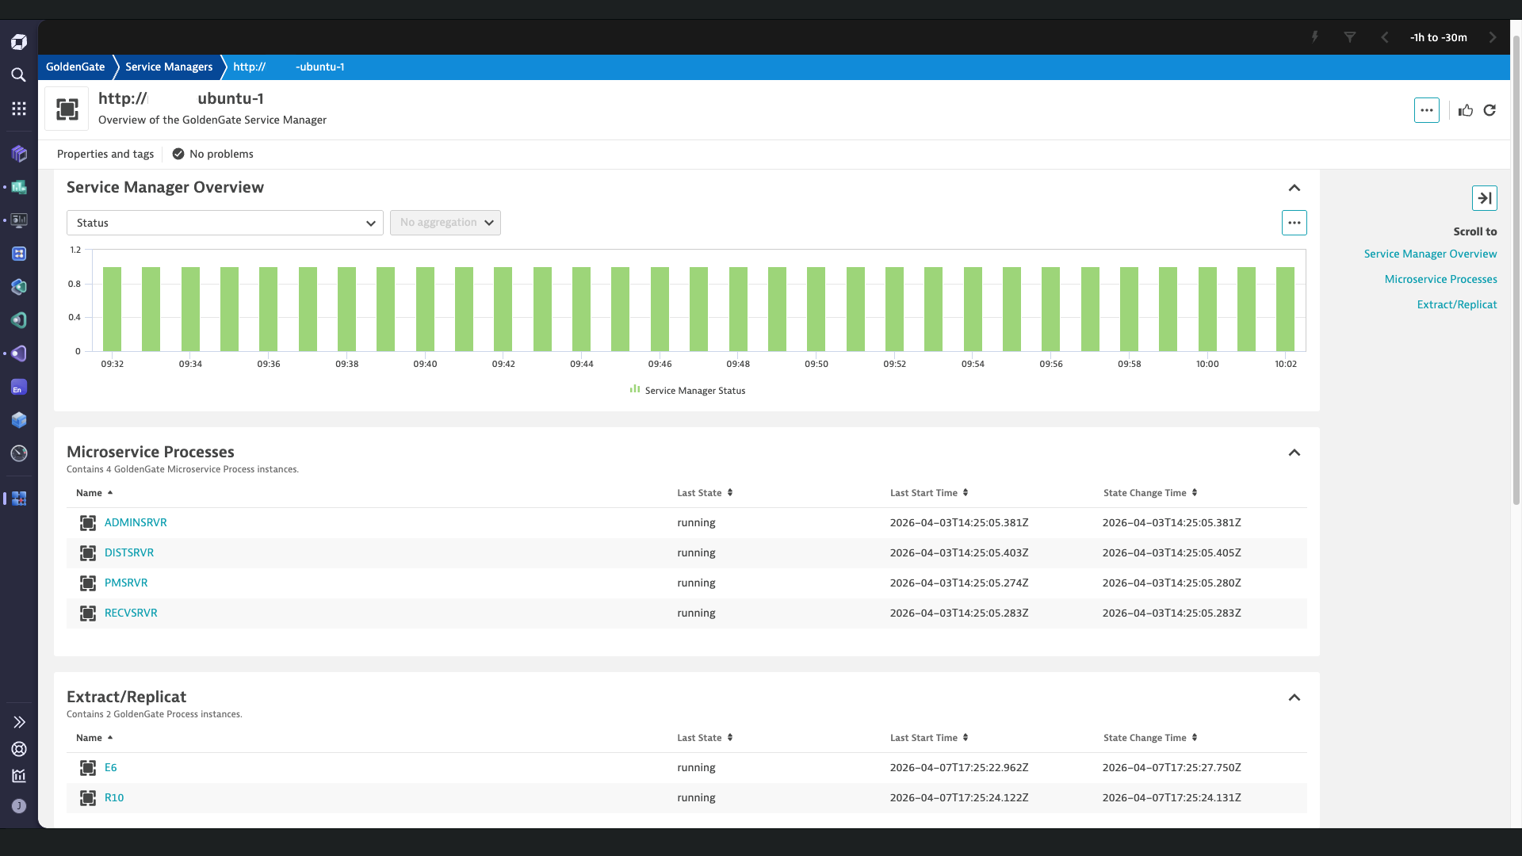This screenshot has height=856, width=1522.
Task: Shift timeframe forward with right arrow
Action: point(1493,37)
